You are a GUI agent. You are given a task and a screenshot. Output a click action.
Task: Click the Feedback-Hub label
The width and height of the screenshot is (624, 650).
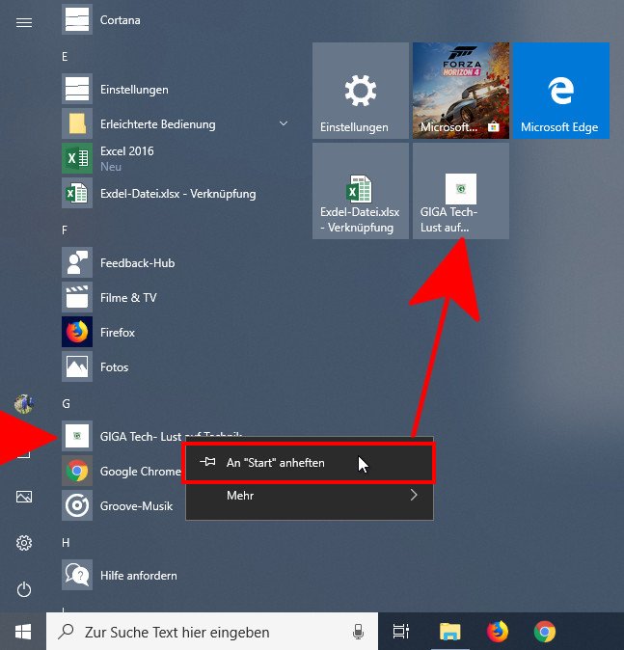point(138,263)
